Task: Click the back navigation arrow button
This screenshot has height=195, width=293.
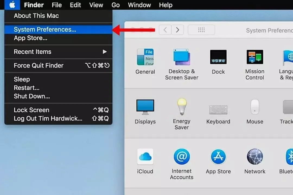Action: (x=165, y=30)
